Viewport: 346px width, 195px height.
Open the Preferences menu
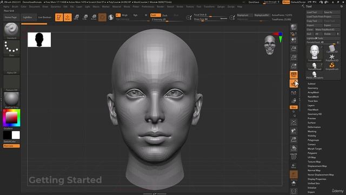(x=148, y=6)
